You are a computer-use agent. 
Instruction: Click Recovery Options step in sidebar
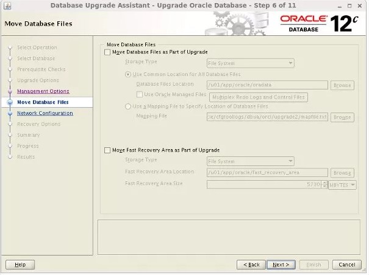39,124
